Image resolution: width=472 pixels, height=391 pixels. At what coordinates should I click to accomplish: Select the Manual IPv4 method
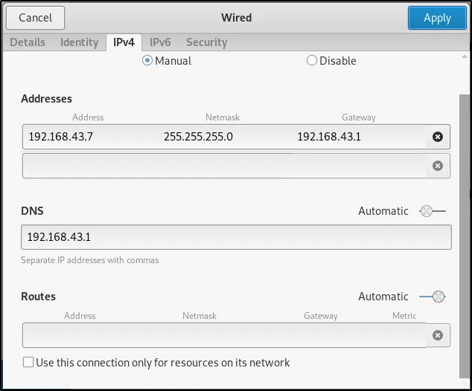pyautogui.click(x=147, y=61)
